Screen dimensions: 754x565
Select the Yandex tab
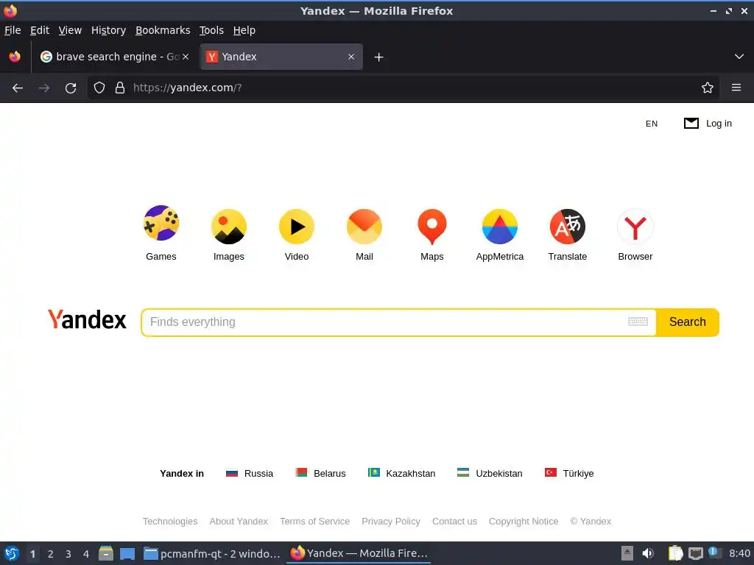click(281, 57)
